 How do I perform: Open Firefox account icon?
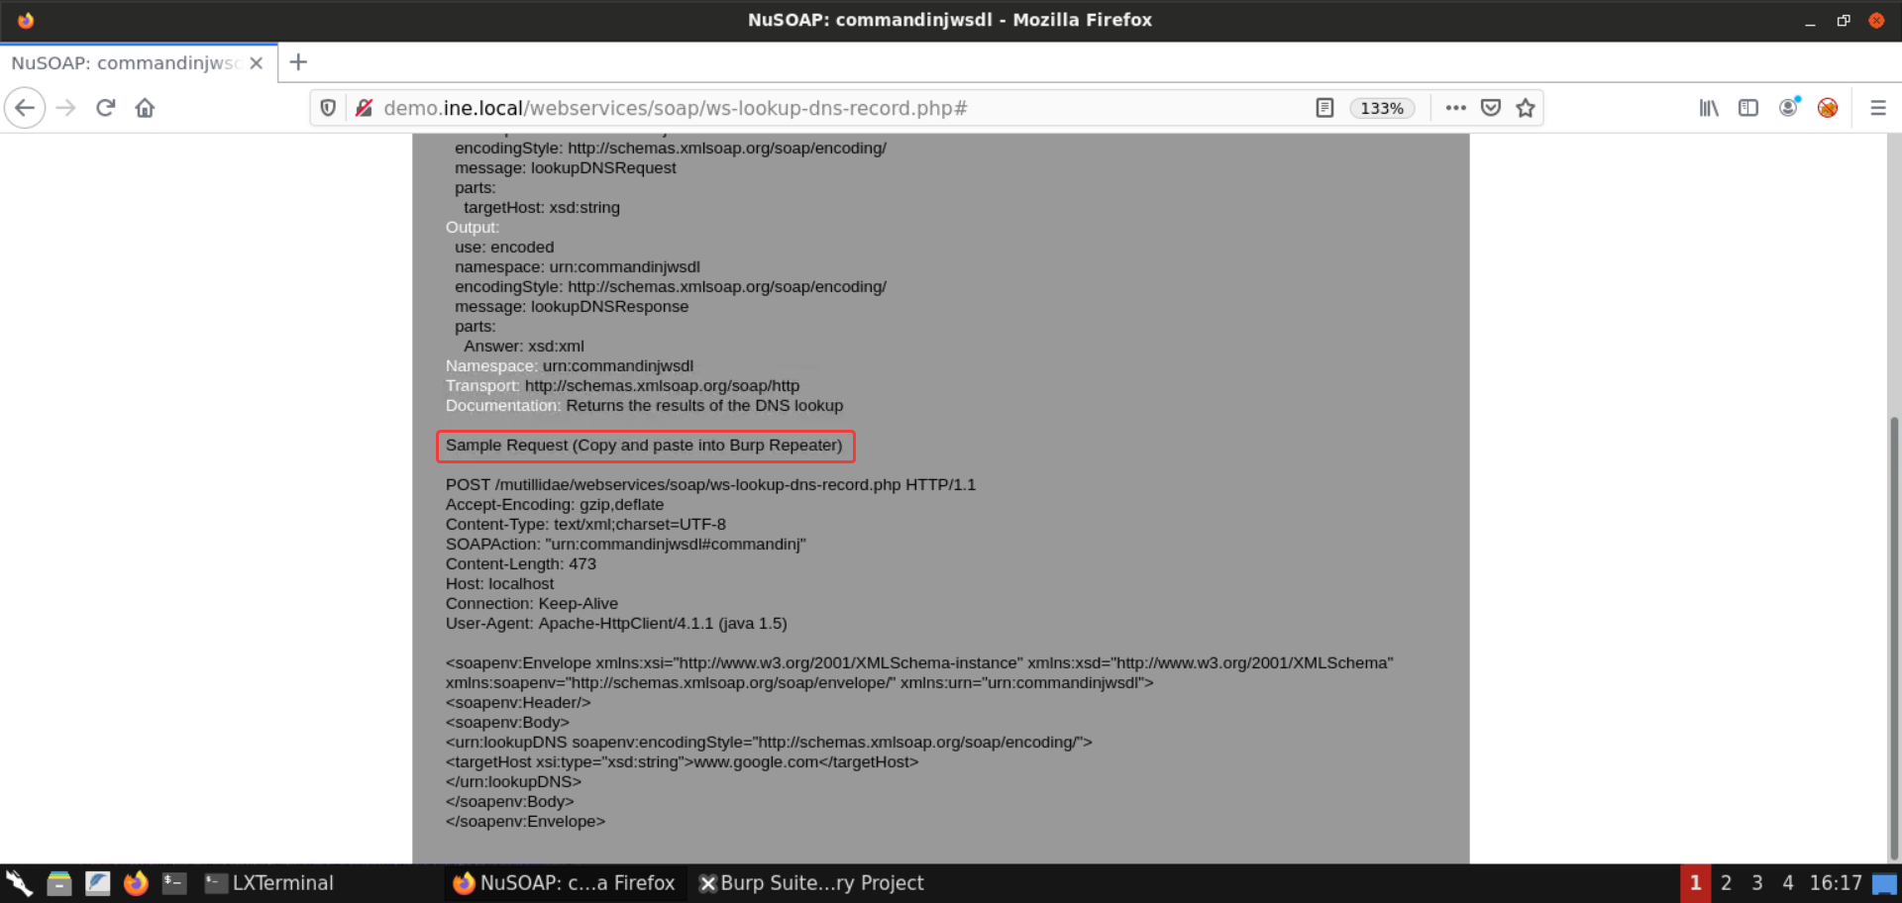tap(1788, 108)
